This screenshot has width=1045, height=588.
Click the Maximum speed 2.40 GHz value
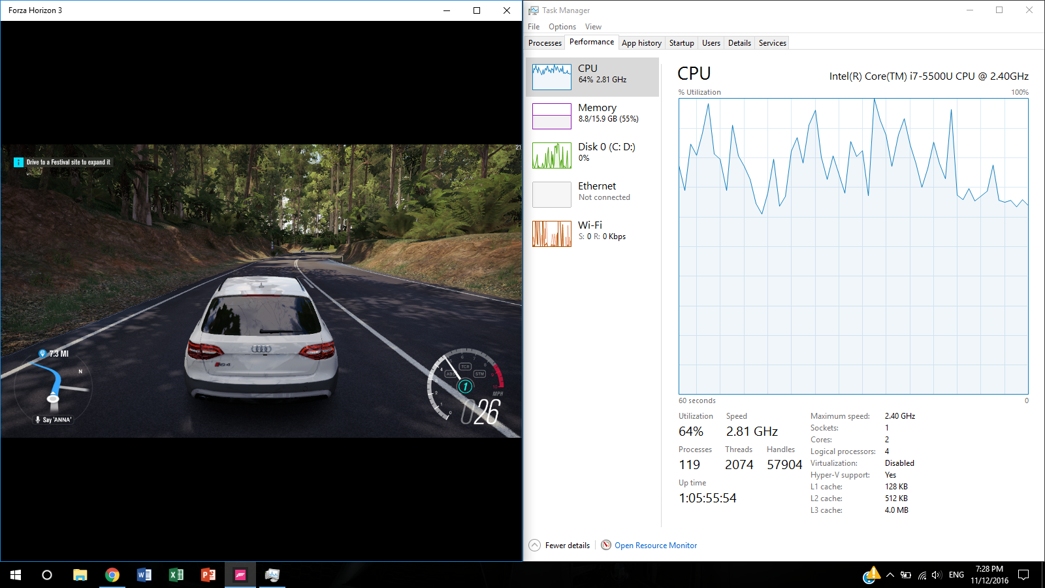click(900, 416)
